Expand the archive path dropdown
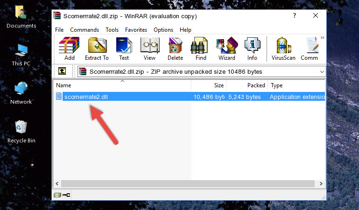This screenshot has width=359, height=210. (322, 72)
